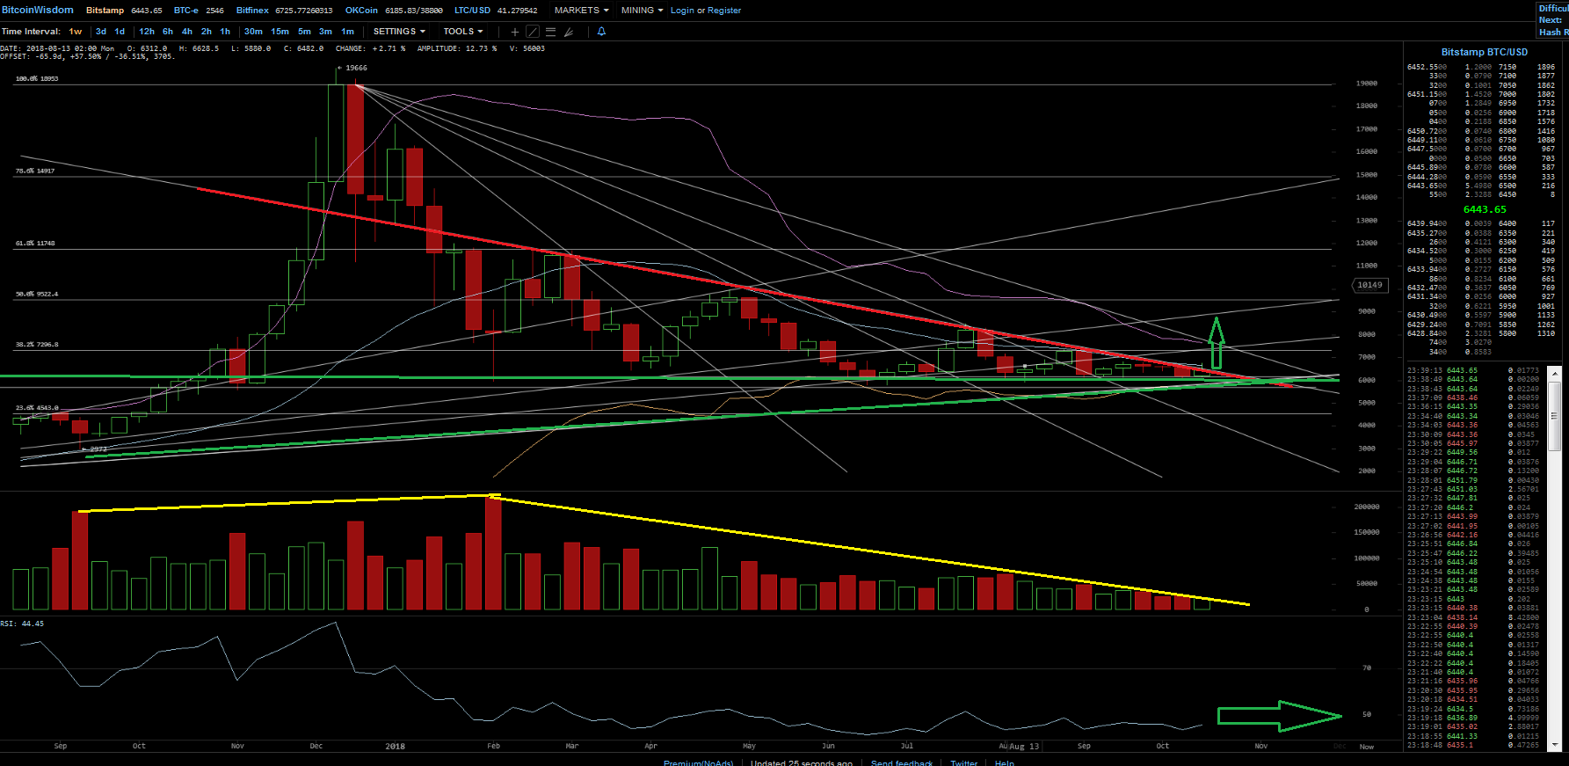The height and width of the screenshot is (766, 1569).
Task: Click the 10149 price label on axis
Action: (1369, 285)
